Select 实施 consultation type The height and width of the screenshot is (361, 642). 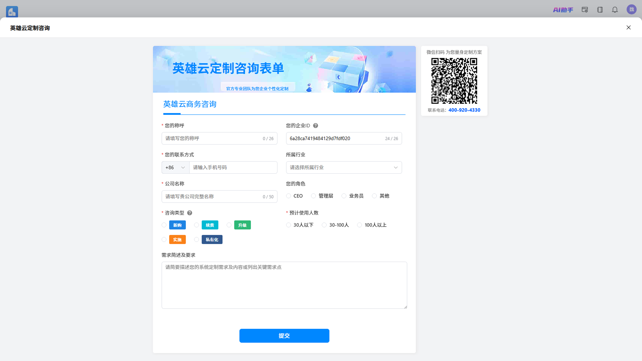[x=164, y=240]
